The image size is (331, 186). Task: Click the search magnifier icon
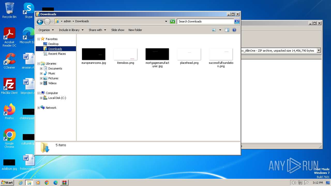(x=237, y=21)
